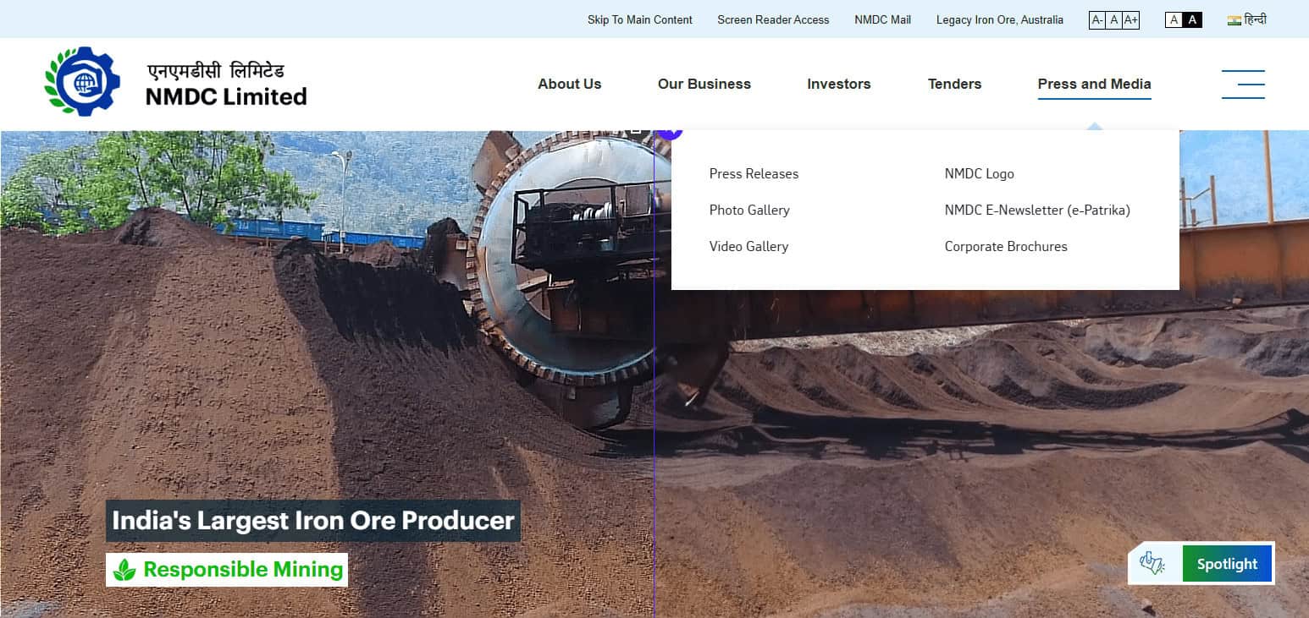
Task: Open Video Gallery from the dropdown
Action: click(748, 246)
